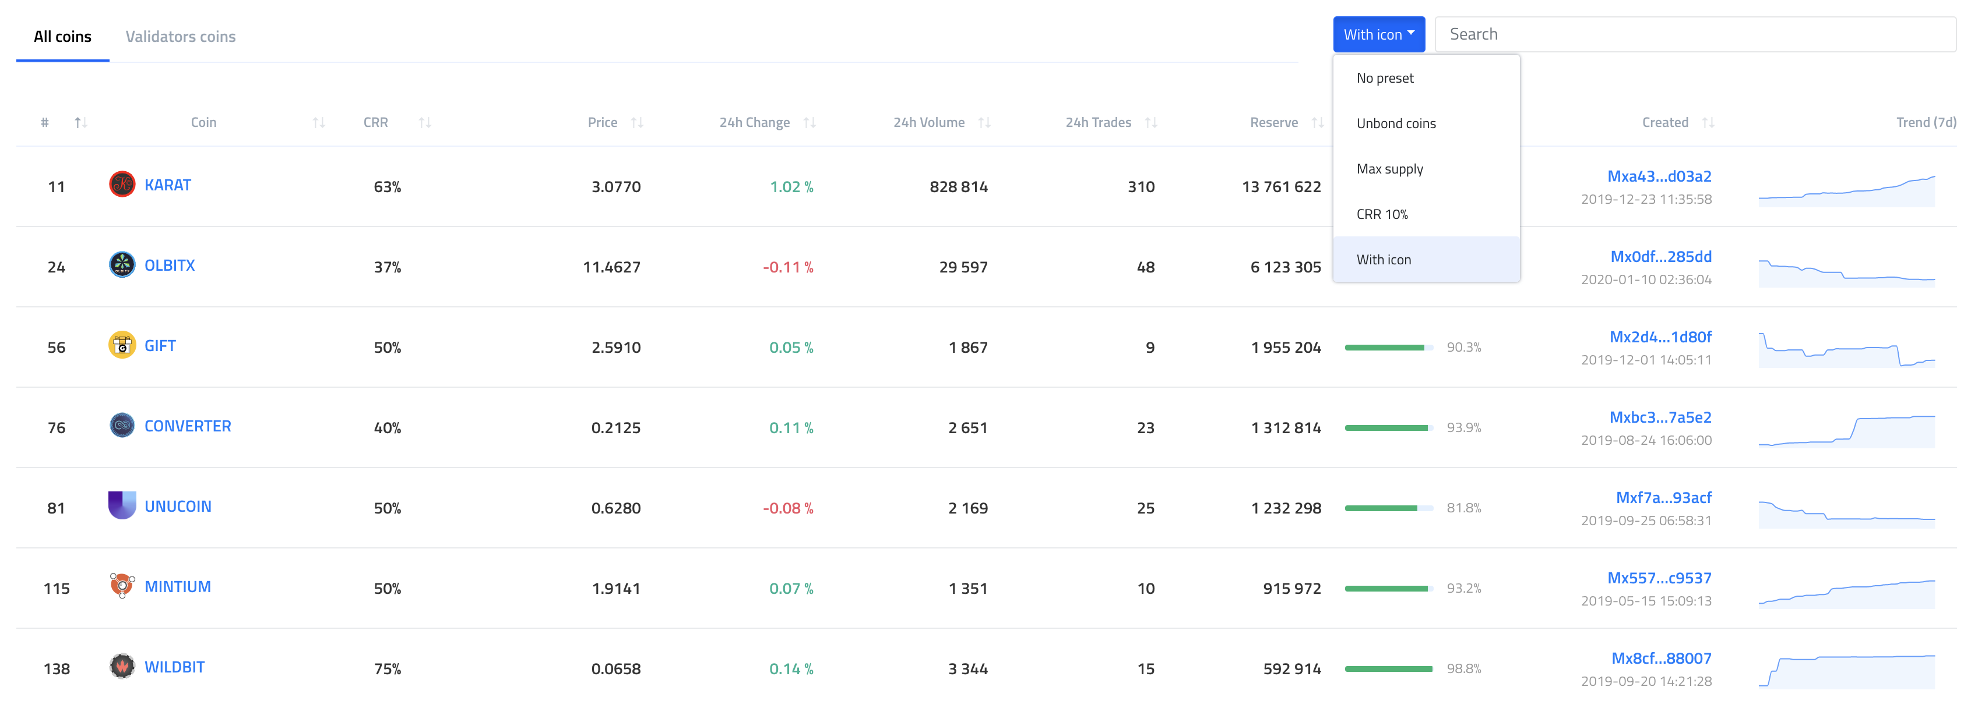Click the MINTIUM coin logo icon

pyautogui.click(x=122, y=586)
